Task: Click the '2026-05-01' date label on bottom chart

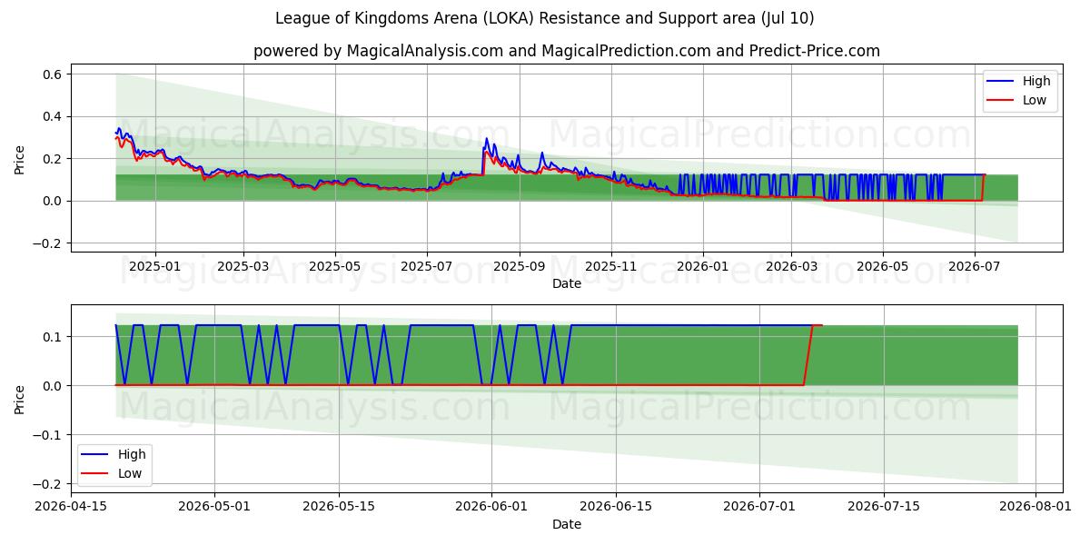Action: [x=215, y=506]
